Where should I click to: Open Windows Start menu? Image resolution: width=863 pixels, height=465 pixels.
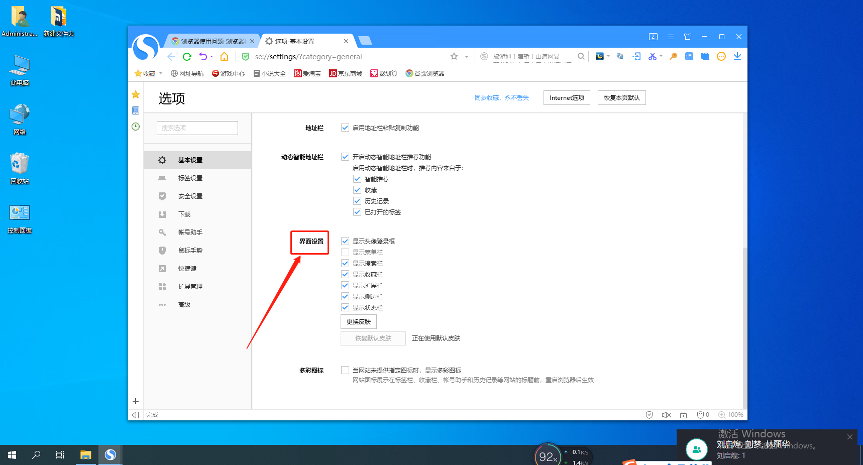pyautogui.click(x=12, y=455)
